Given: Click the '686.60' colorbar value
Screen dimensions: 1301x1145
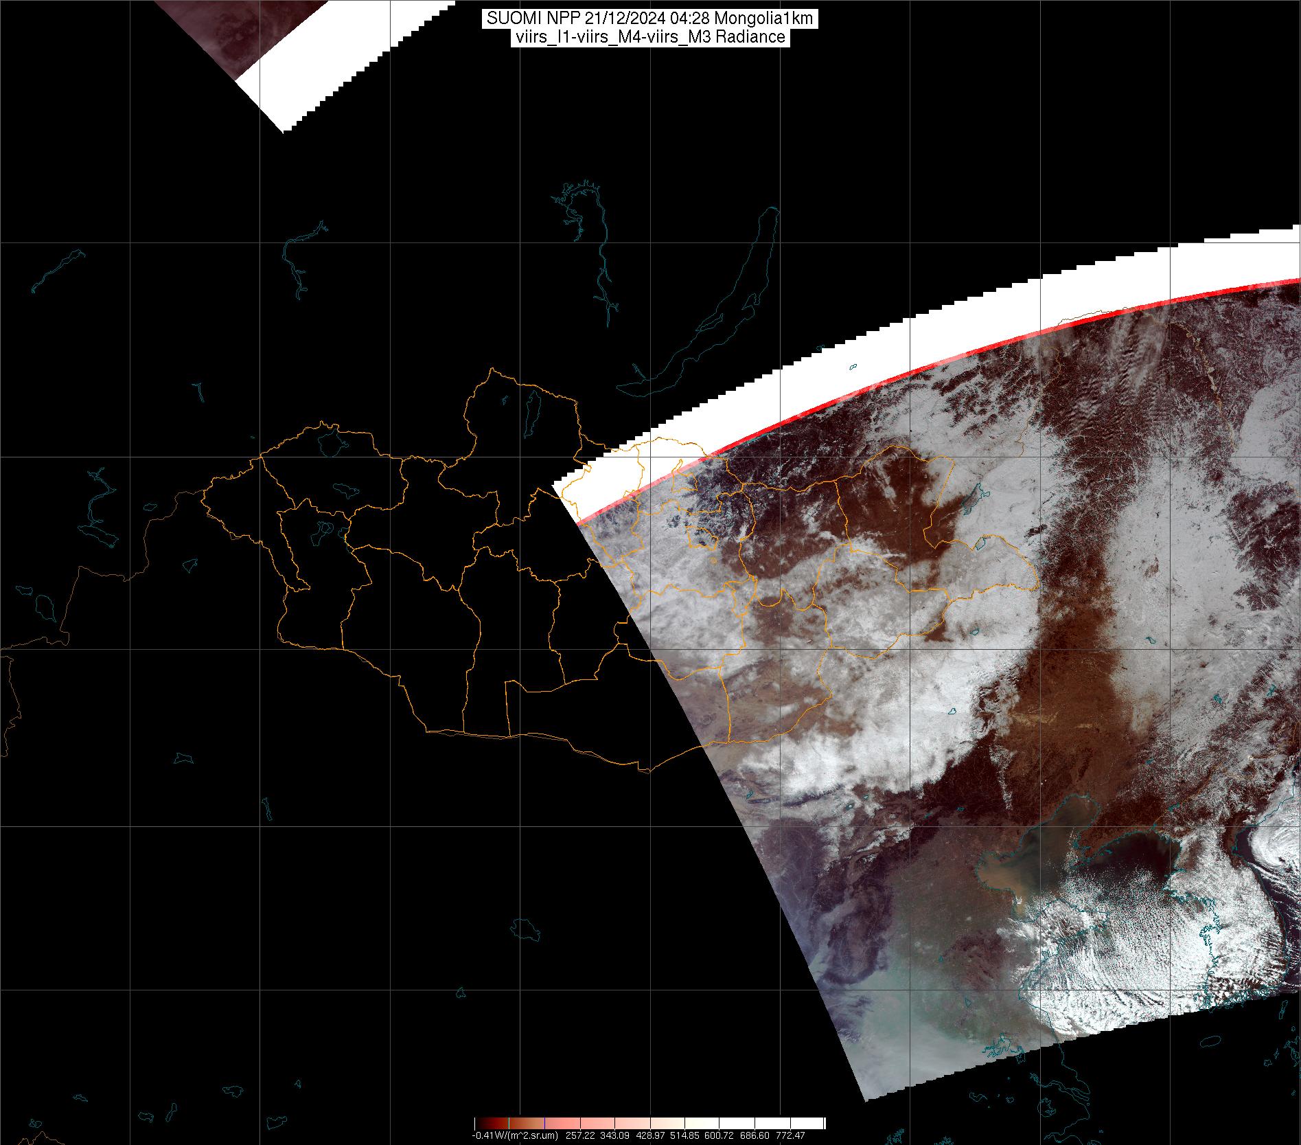Looking at the screenshot, I should (755, 1135).
